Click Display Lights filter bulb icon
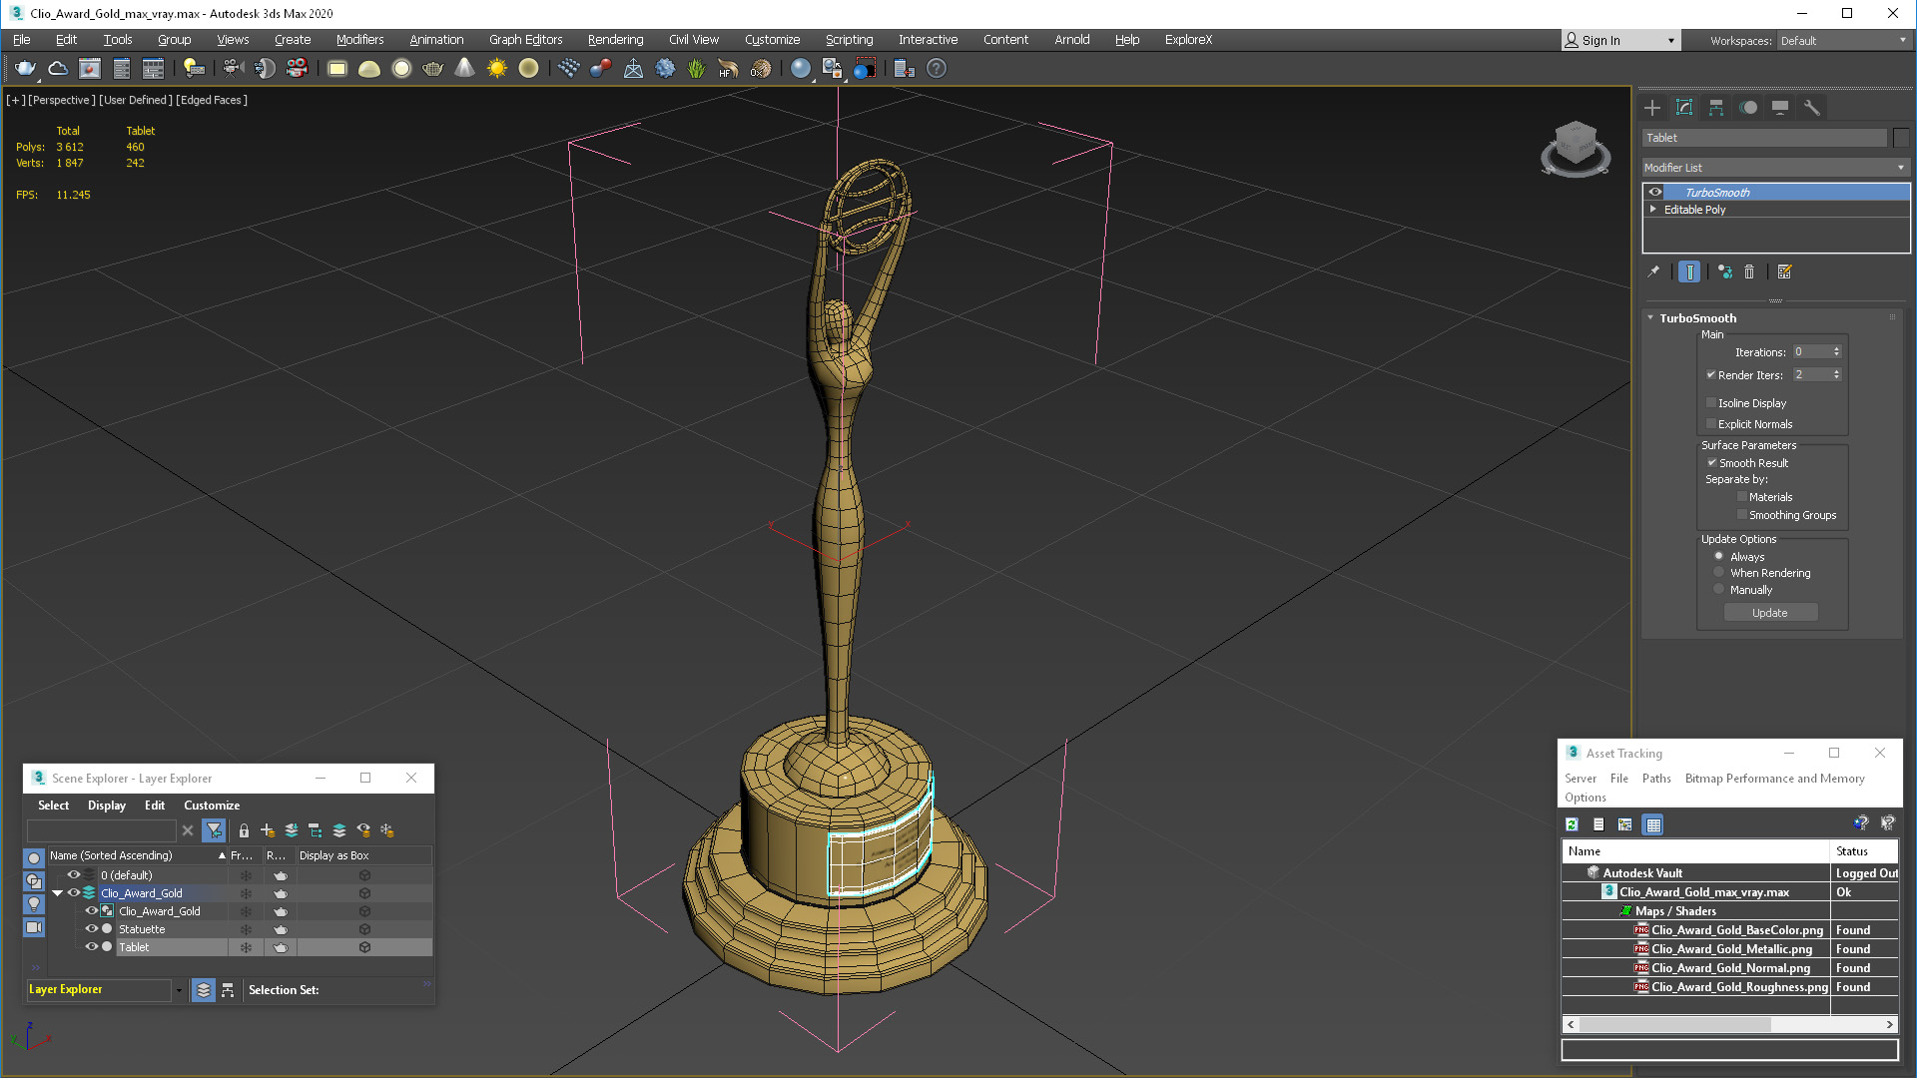Image resolution: width=1917 pixels, height=1078 pixels. (34, 903)
